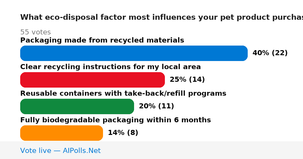Click the green reusable containers bar
The image size is (303, 159).
tap(77, 106)
